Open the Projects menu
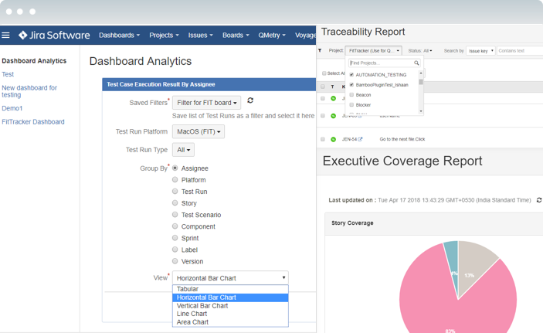 point(165,35)
